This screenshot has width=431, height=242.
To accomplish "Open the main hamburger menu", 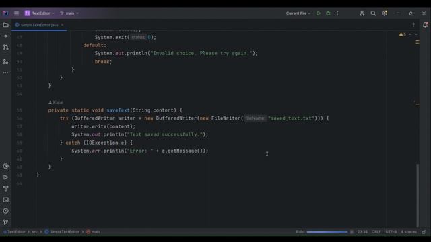I will tap(16, 13).
